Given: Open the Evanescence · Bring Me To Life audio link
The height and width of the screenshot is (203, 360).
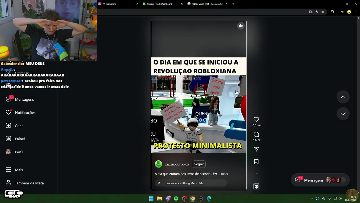Looking at the screenshot, I should pos(191,183).
